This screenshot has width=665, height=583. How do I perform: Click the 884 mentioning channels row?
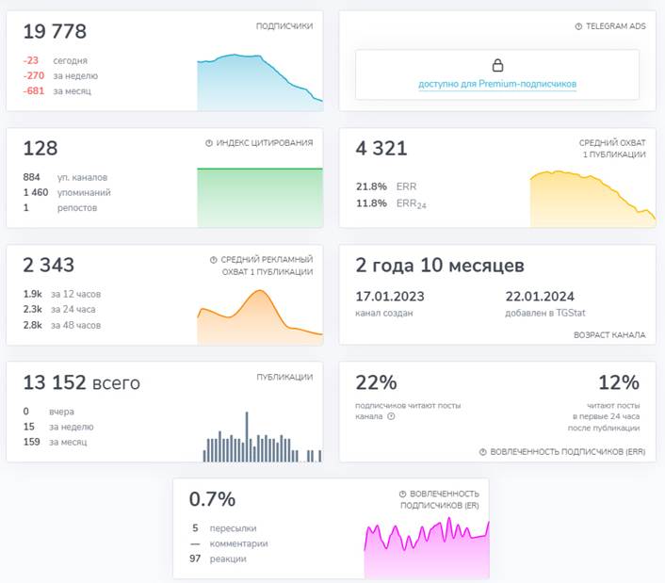click(65, 177)
